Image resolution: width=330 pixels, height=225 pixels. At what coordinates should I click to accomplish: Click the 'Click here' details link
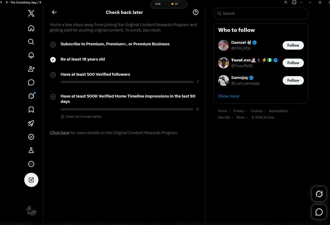(59, 133)
